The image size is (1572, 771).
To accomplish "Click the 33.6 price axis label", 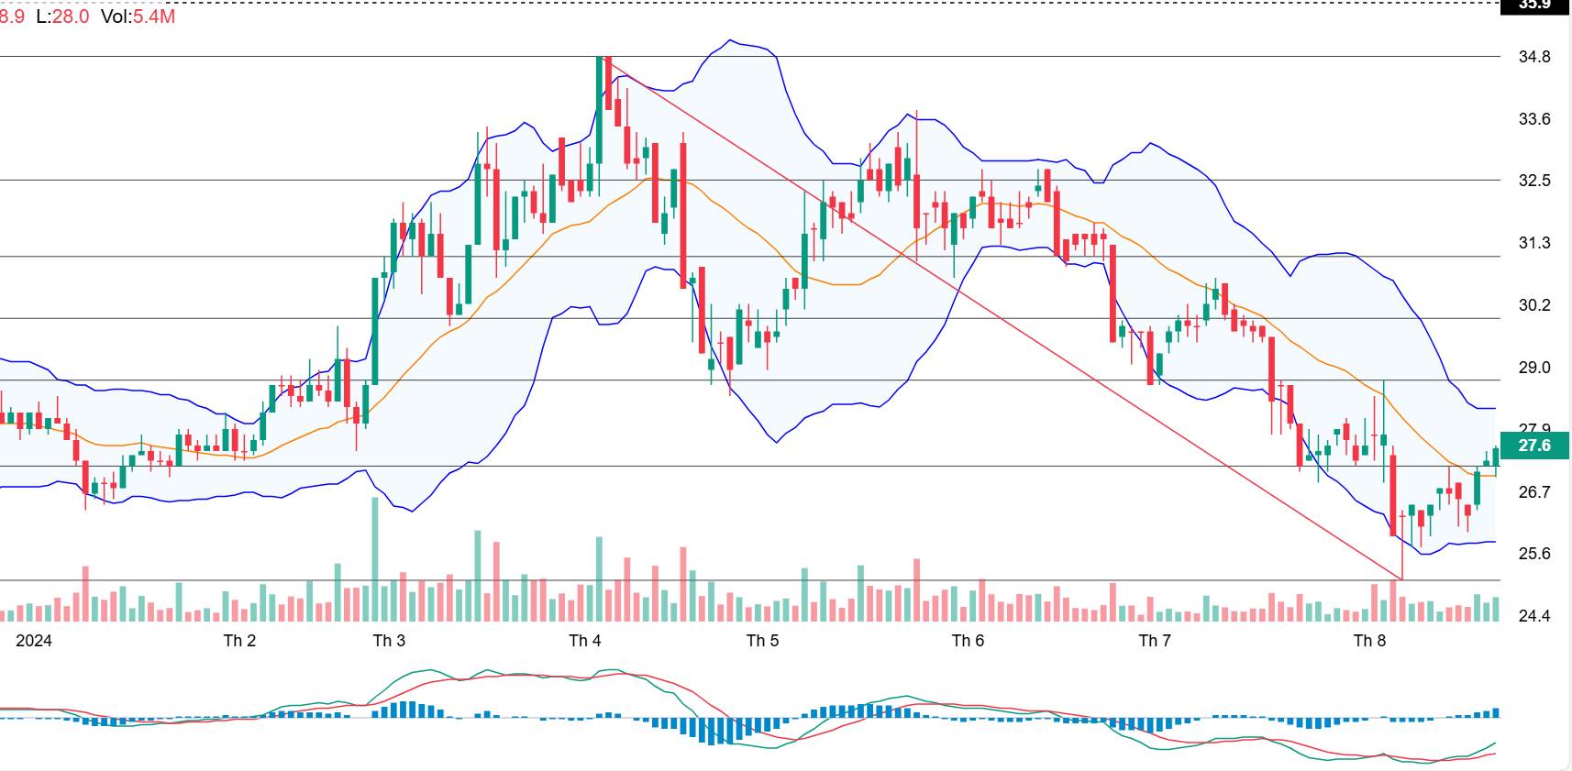I will click(x=1534, y=119).
